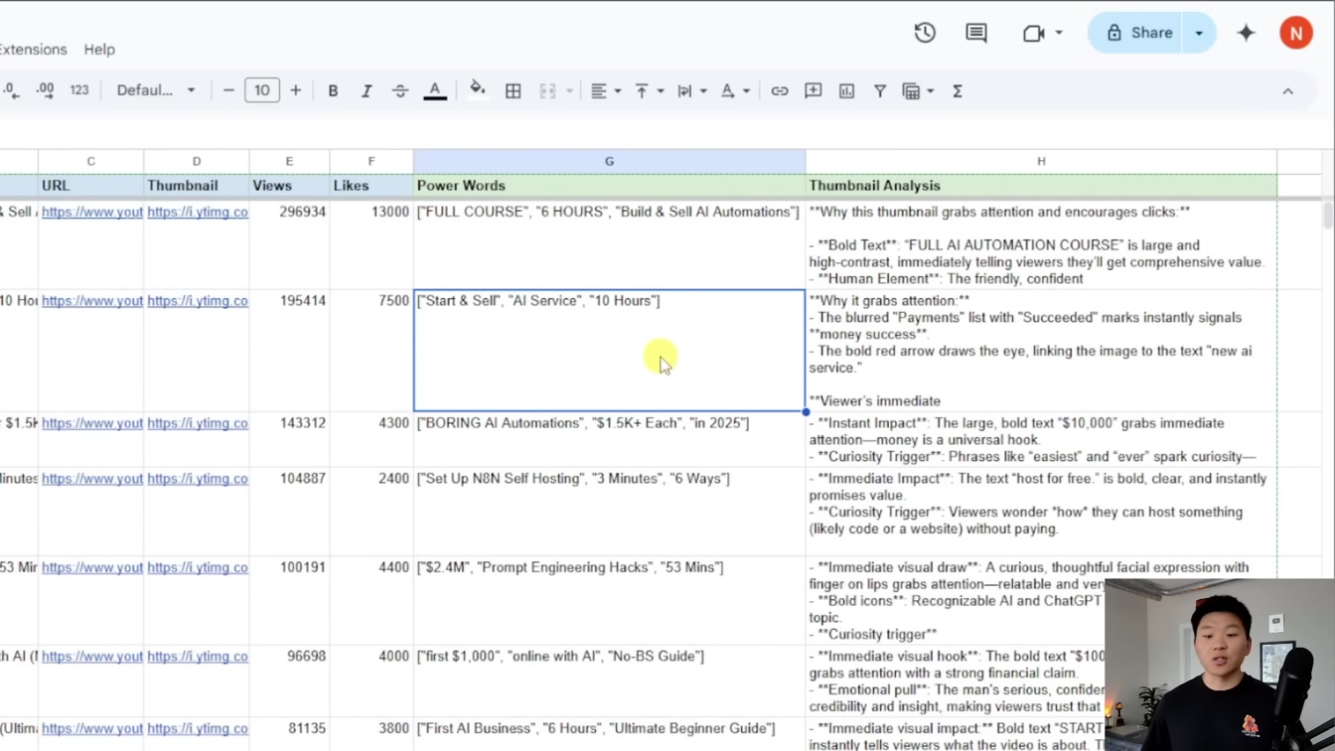Image resolution: width=1335 pixels, height=751 pixels.
Task: Open the text color picker
Action: 435,90
